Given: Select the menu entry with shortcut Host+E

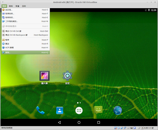Looking at the screenshot, I should point(26,17).
